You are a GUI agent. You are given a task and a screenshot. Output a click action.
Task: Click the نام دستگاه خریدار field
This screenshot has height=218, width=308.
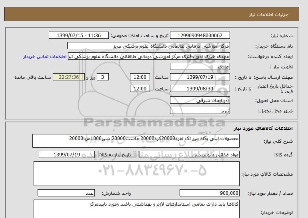pyautogui.click(x=148, y=46)
